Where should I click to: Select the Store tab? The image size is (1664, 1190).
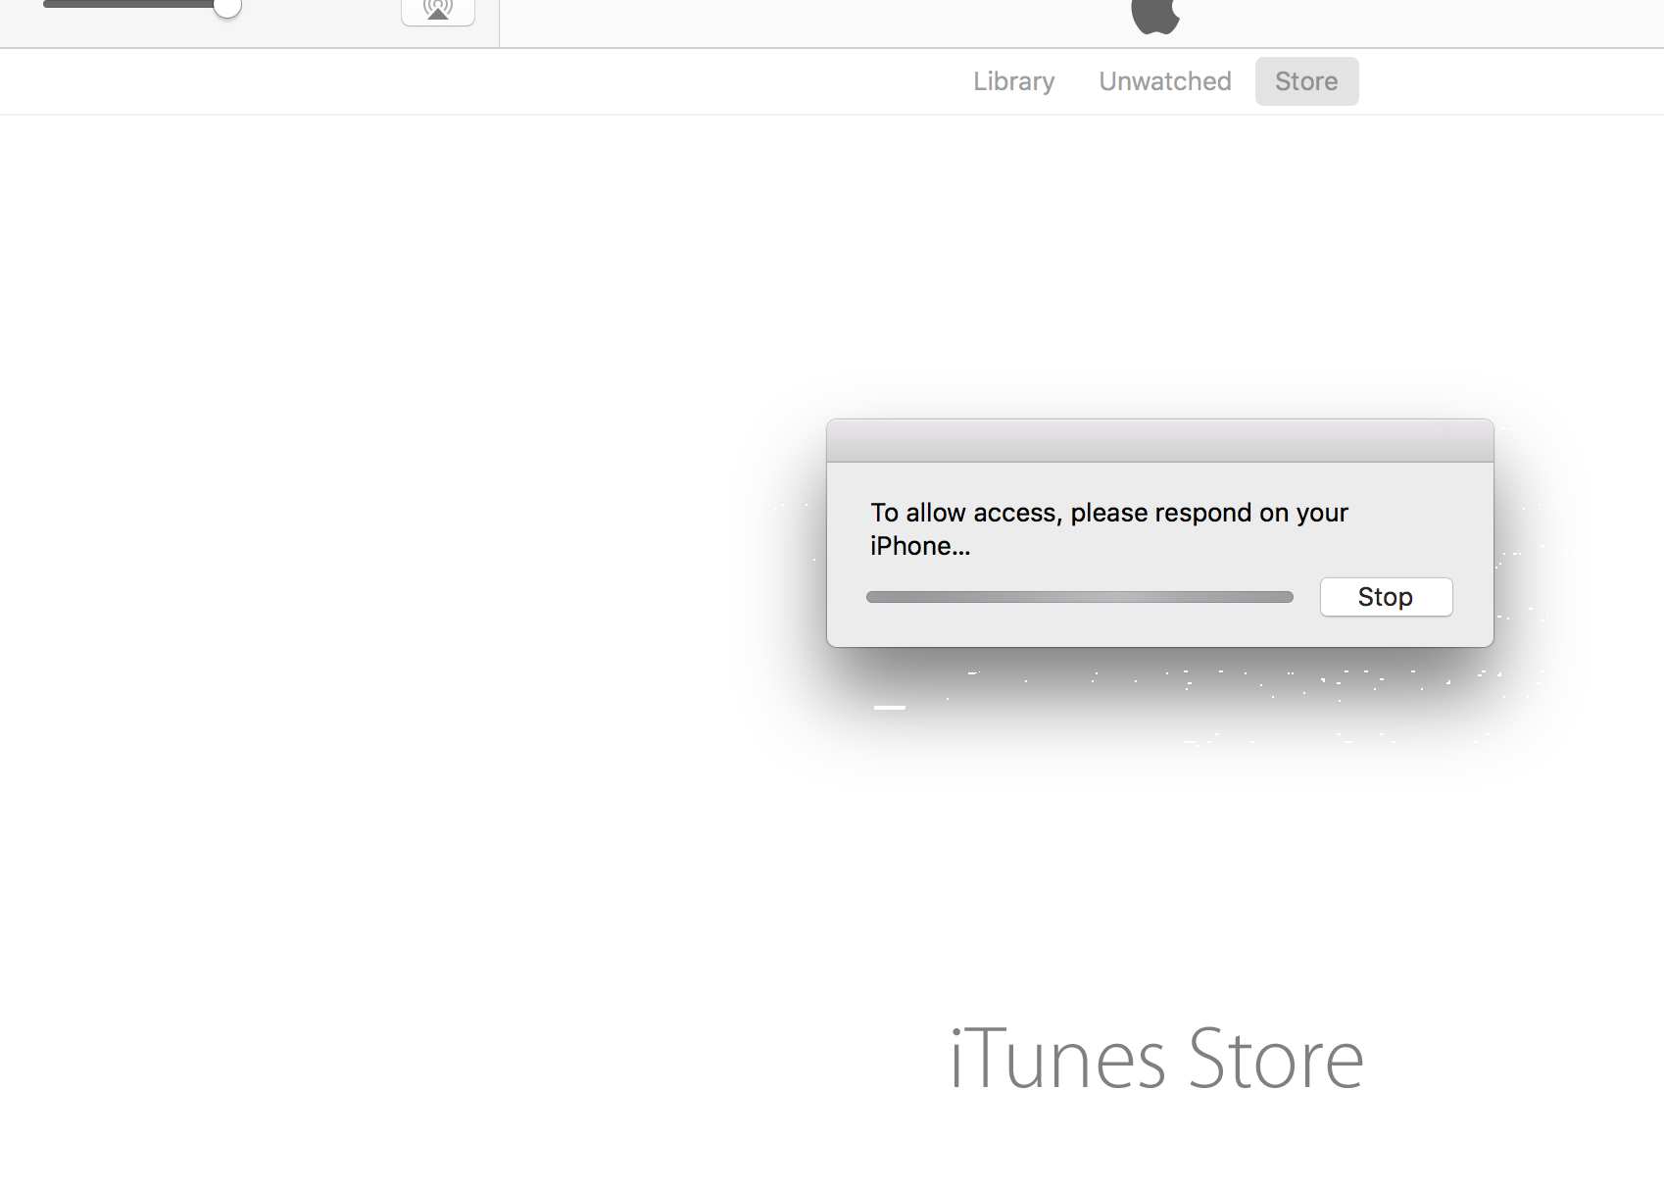[1306, 81]
